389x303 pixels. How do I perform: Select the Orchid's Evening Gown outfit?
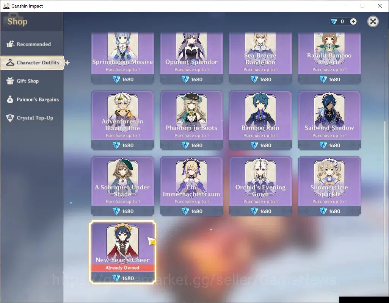click(260, 186)
